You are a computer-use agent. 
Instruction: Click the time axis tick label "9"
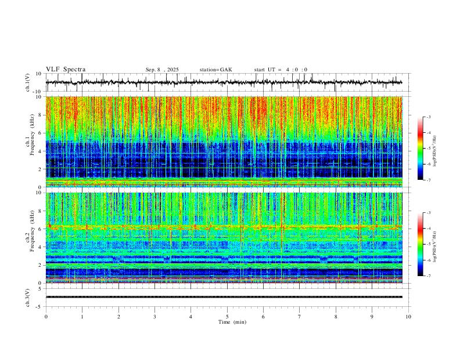point(372,317)
